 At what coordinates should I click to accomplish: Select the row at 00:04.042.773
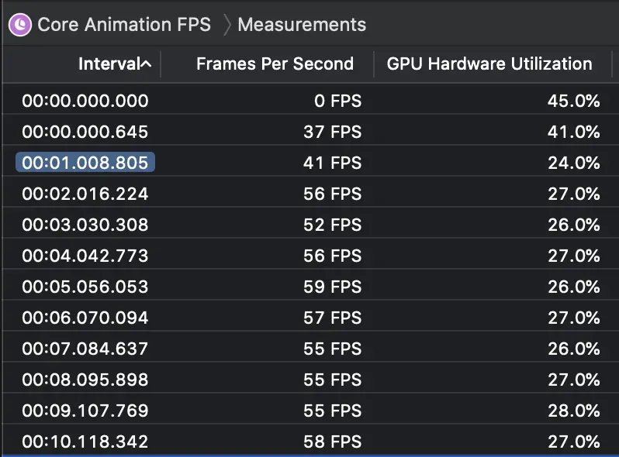click(x=85, y=256)
